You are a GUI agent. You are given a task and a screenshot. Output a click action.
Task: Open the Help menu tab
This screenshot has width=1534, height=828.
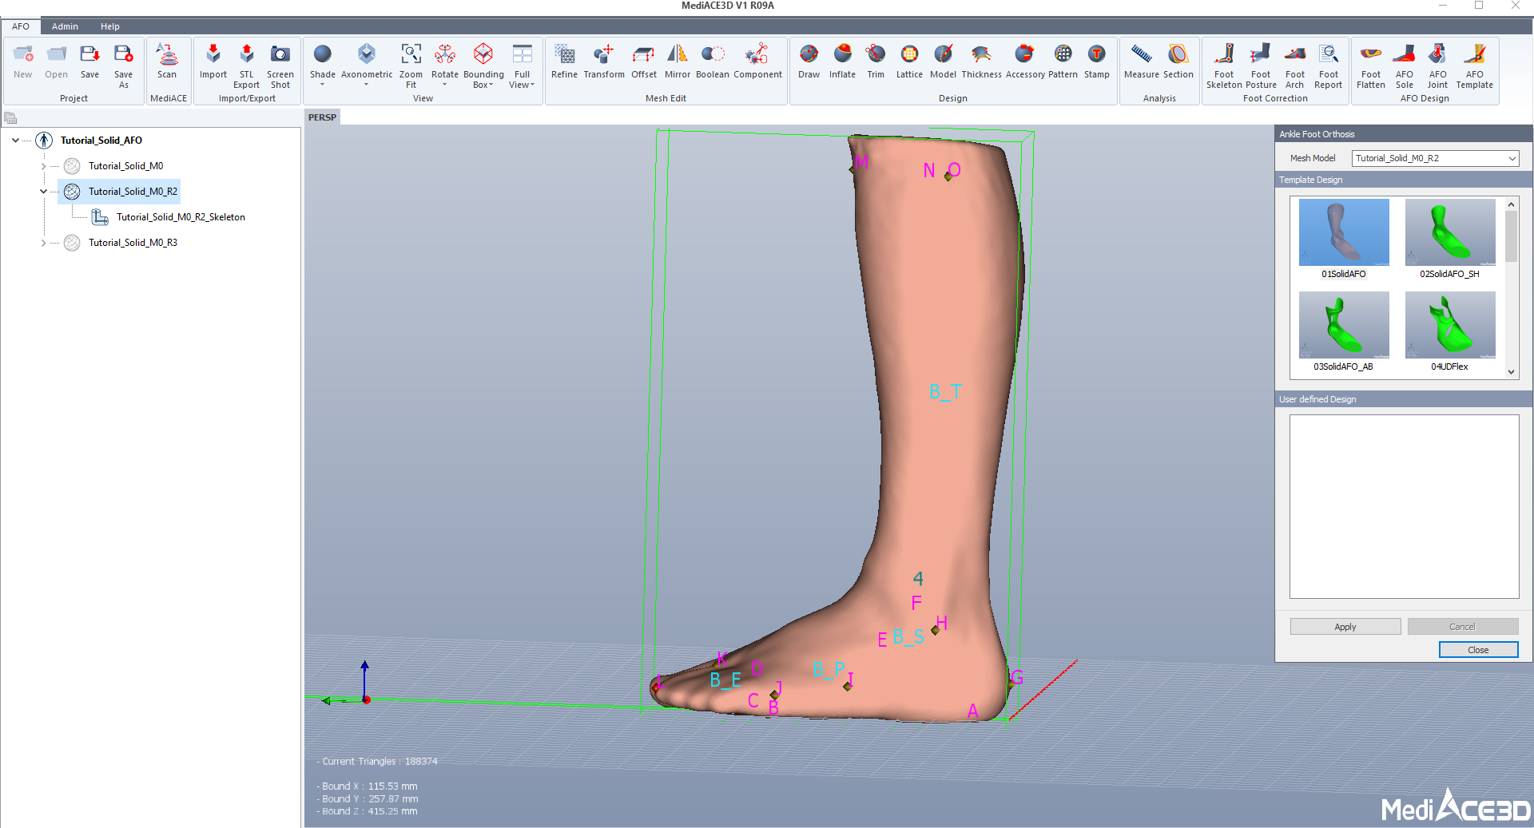tap(110, 26)
